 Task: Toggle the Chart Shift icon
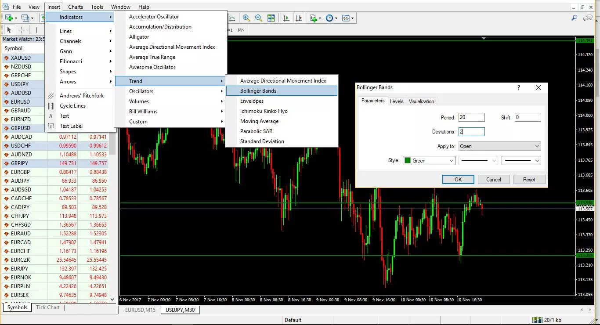click(299, 18)
